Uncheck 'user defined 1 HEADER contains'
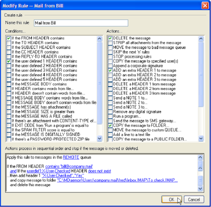211x207 pixels. click(8, 61)
